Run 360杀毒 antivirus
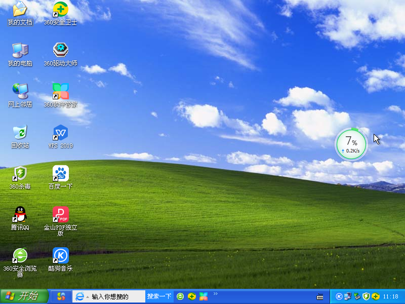The image size is (405, 304). [19, 173]
